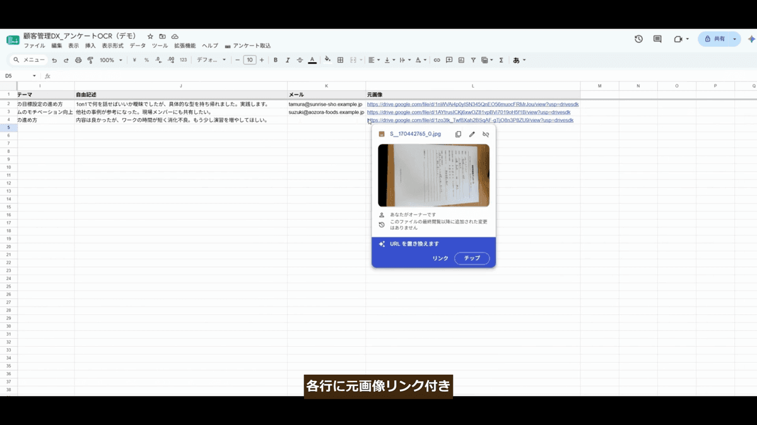Choose リンク option in link card

(x=440, y=258)
